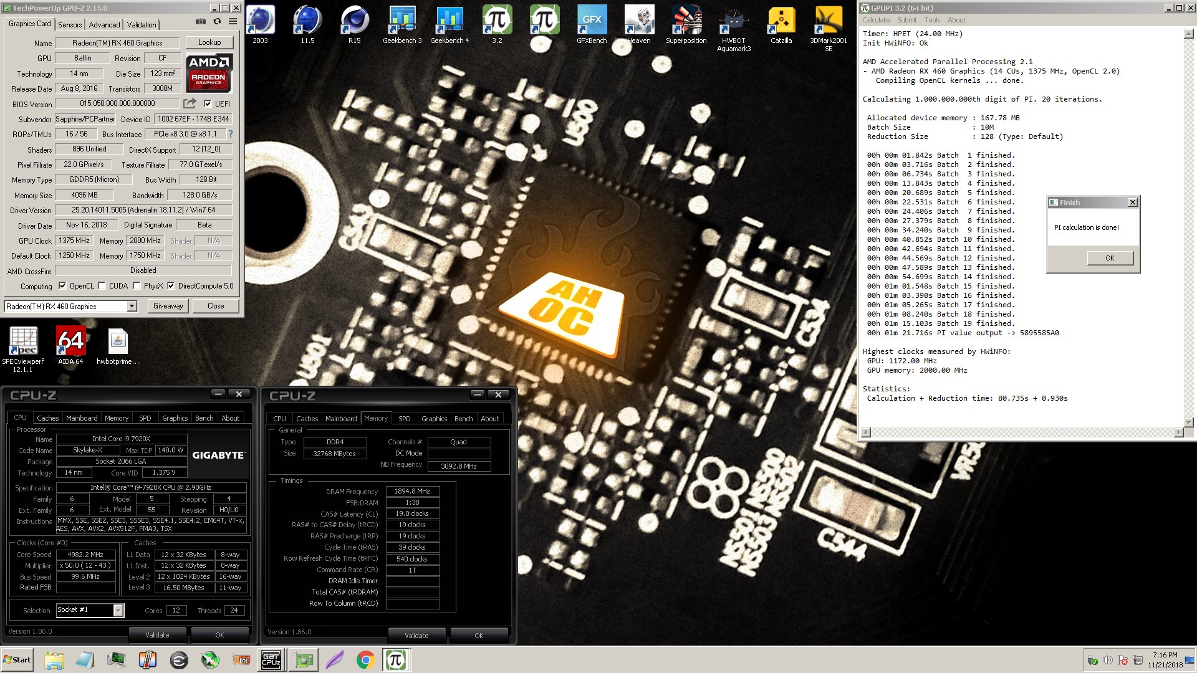Open the SPD tab in right CPU-Z window
Screen dimensions: 1197x673
click(x=405, y=419)
